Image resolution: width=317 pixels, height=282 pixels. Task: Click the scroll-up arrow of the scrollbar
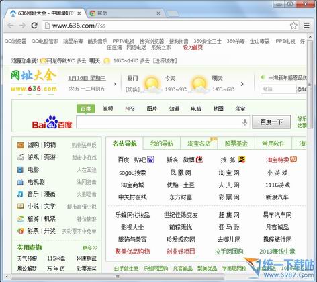click(310, 36)
